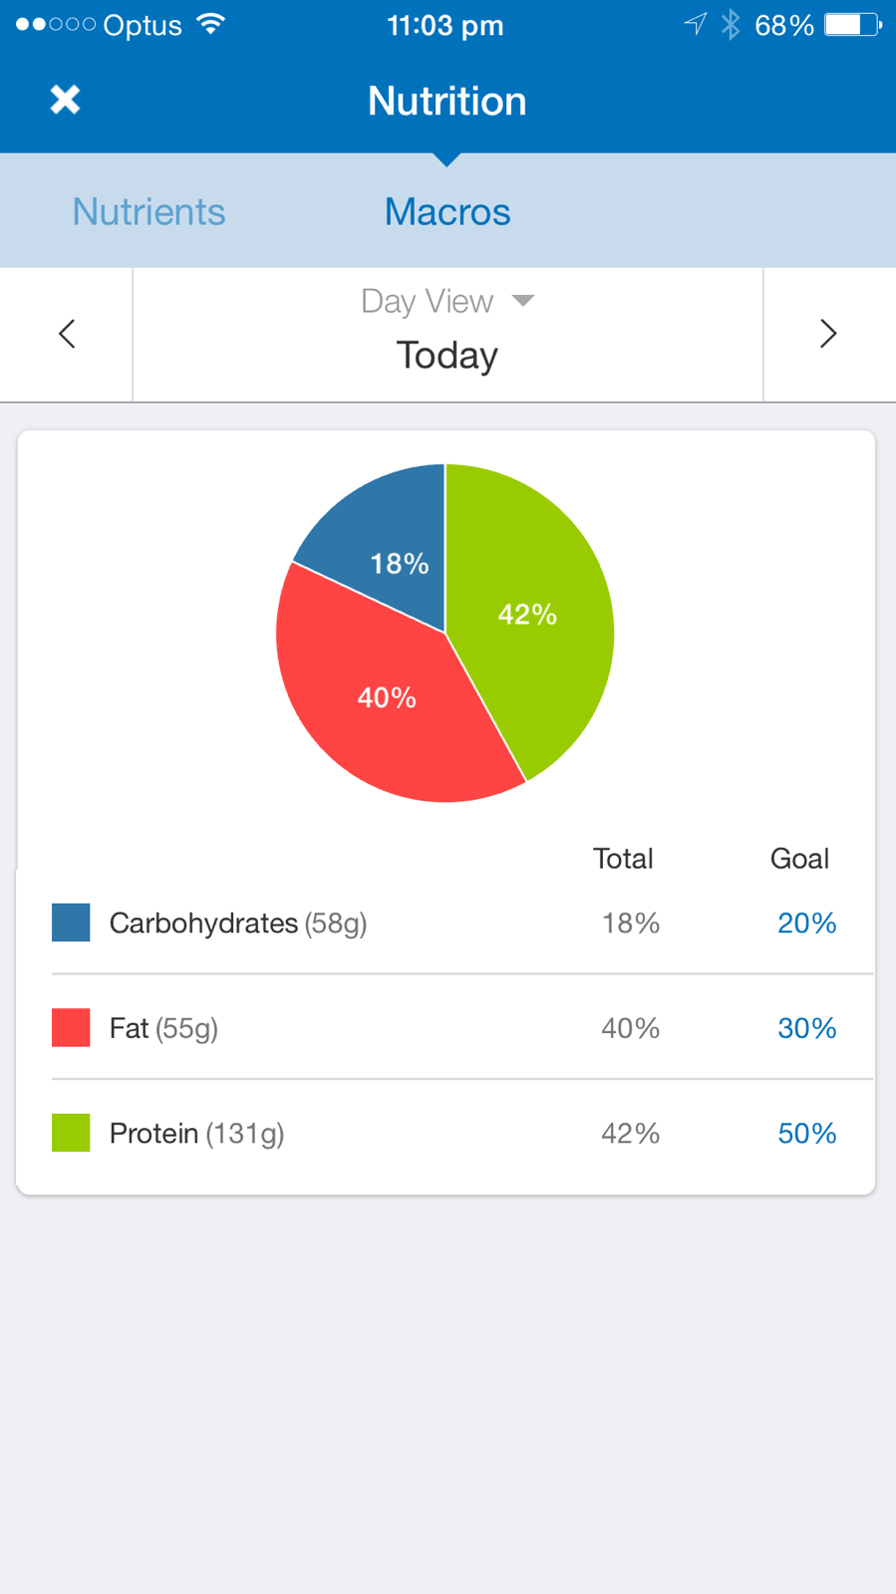The height and width of the screenshot is (1594, 896).
Task: Open the Day View dropdown
Action: tap(448, 301)
